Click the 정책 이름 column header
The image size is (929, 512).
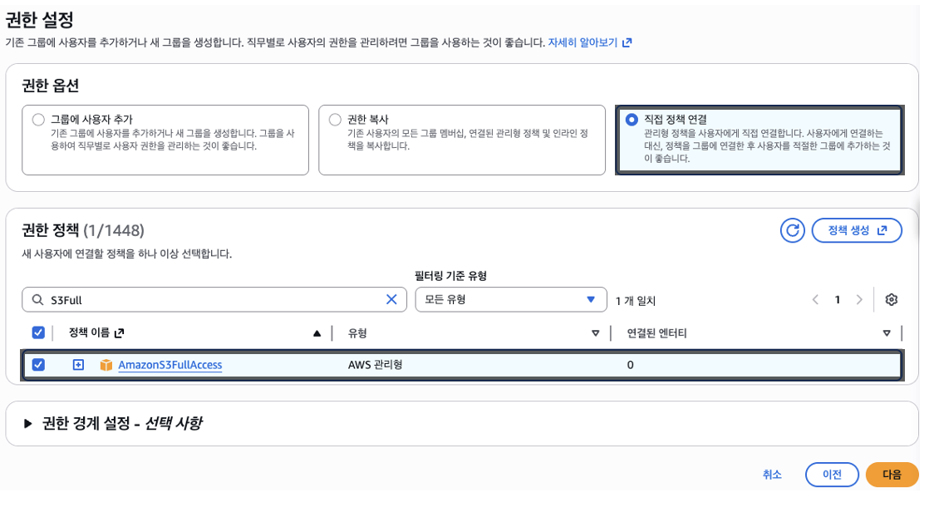coord(89,332)
